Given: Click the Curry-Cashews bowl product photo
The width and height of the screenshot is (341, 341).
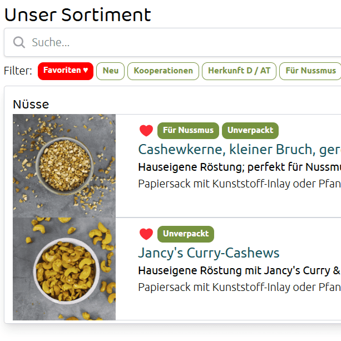Looking at the screenshot, I should click(64, 269).
